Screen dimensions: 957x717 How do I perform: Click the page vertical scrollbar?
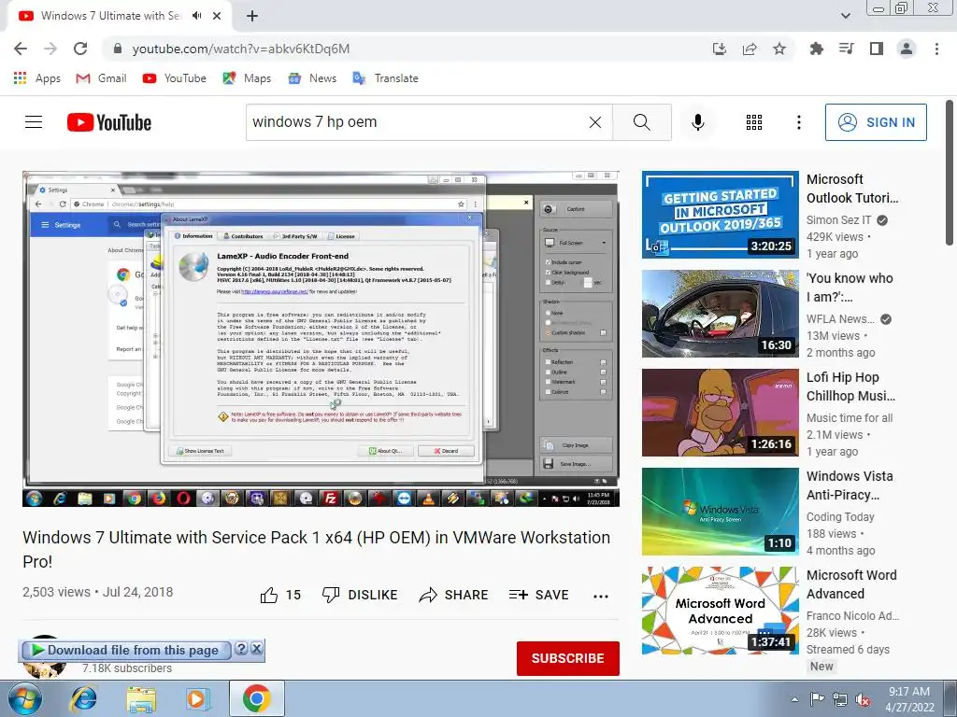(x=950, y=174)
